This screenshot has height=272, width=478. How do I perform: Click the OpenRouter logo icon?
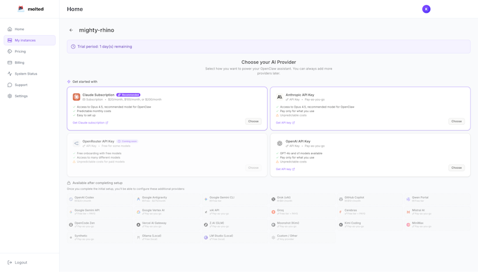(76, 143)
